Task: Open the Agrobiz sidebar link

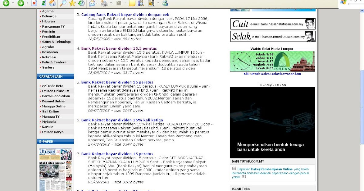Action: [x=48, y=47]
